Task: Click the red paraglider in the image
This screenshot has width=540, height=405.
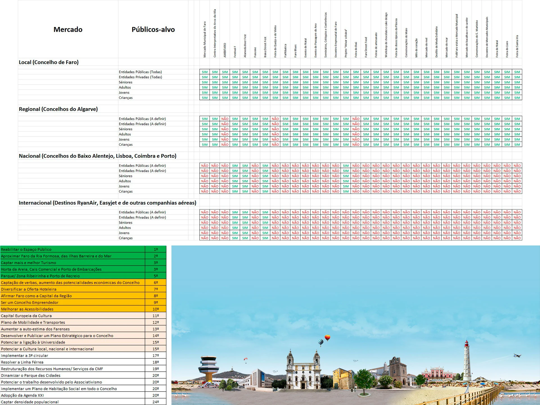Action: pos(246,359)
